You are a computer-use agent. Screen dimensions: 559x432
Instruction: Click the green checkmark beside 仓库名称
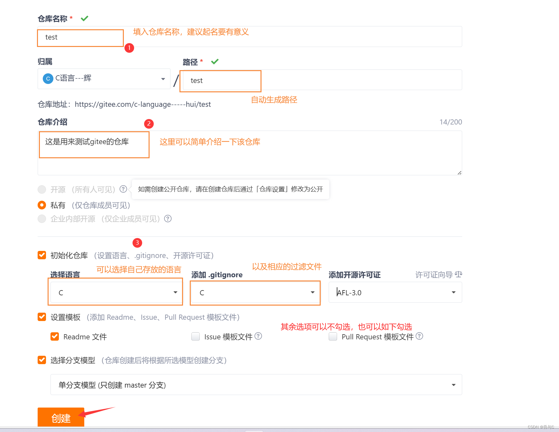[x=85, y=18]
